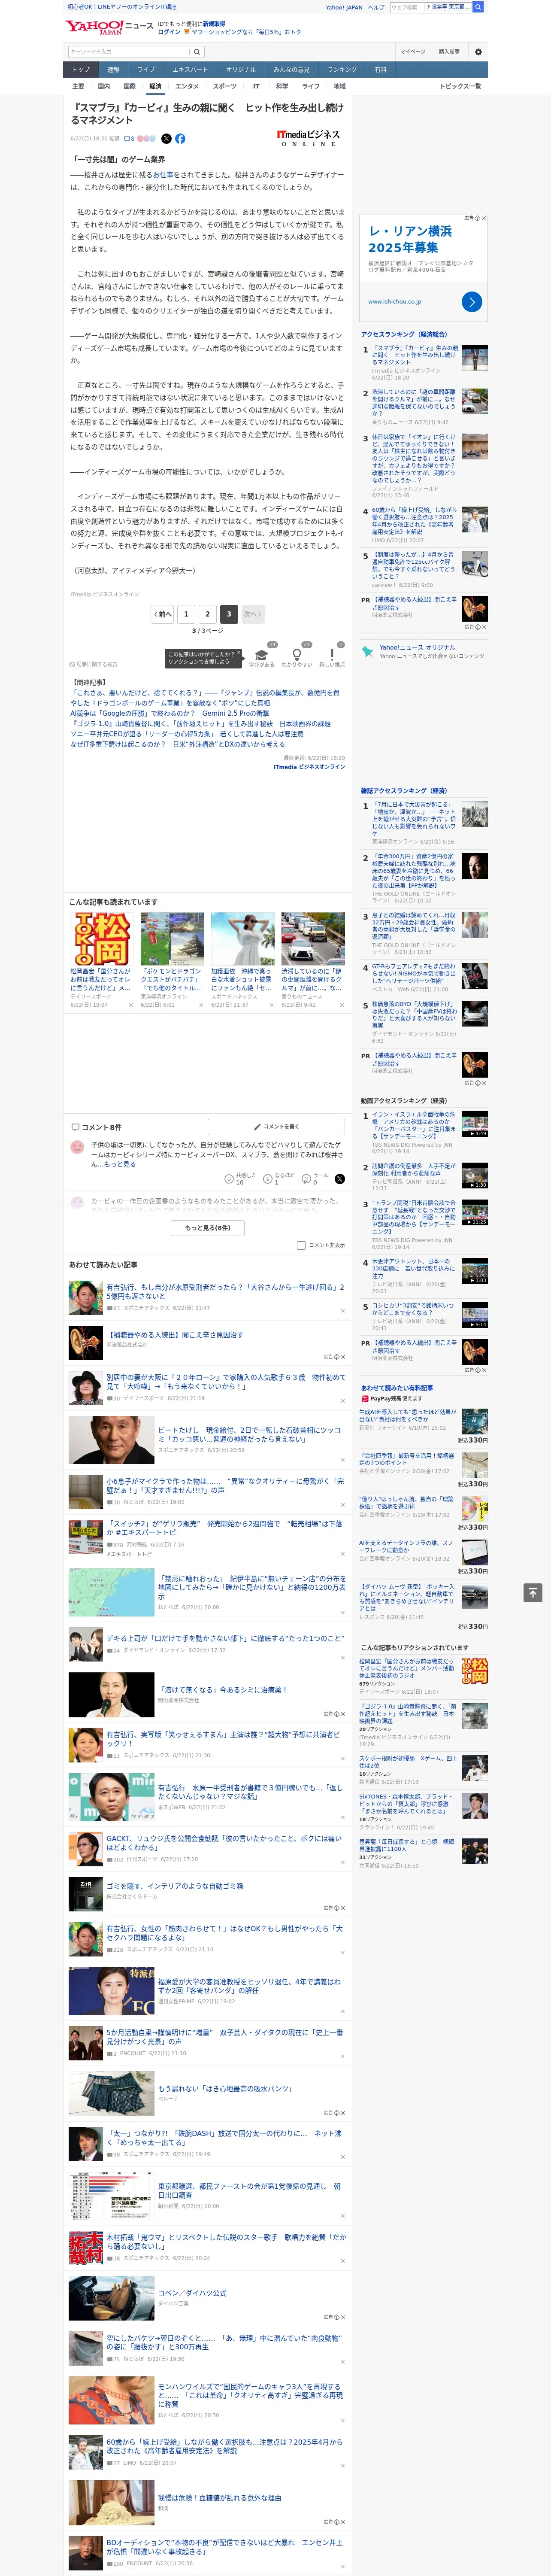The image size is (551, 2576).
Task: Go to the 前へ previous page
Action: [162, 614]
